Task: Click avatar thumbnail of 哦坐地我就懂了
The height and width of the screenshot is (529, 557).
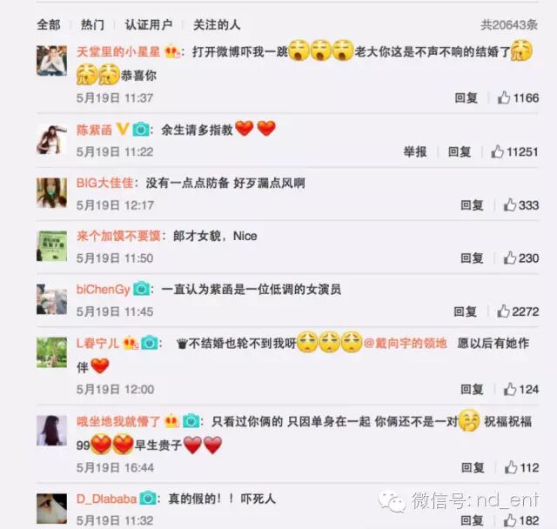Action: [52, 431]
